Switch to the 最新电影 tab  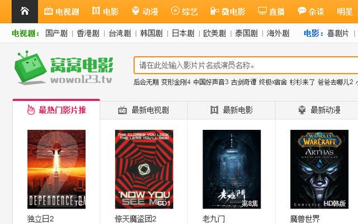point(232,110)
